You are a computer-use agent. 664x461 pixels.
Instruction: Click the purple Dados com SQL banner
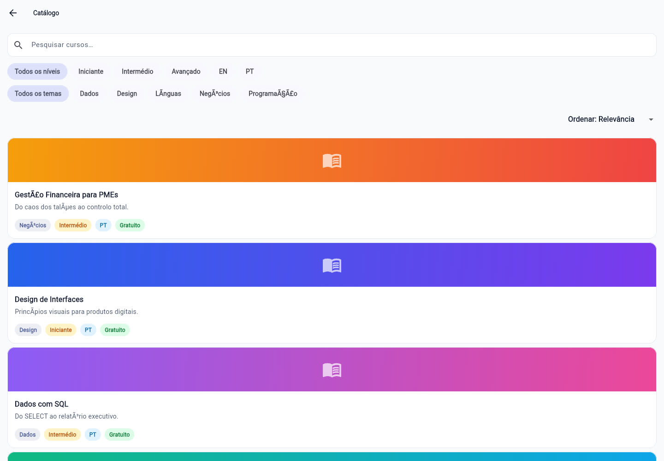click(x=332, y=370)
